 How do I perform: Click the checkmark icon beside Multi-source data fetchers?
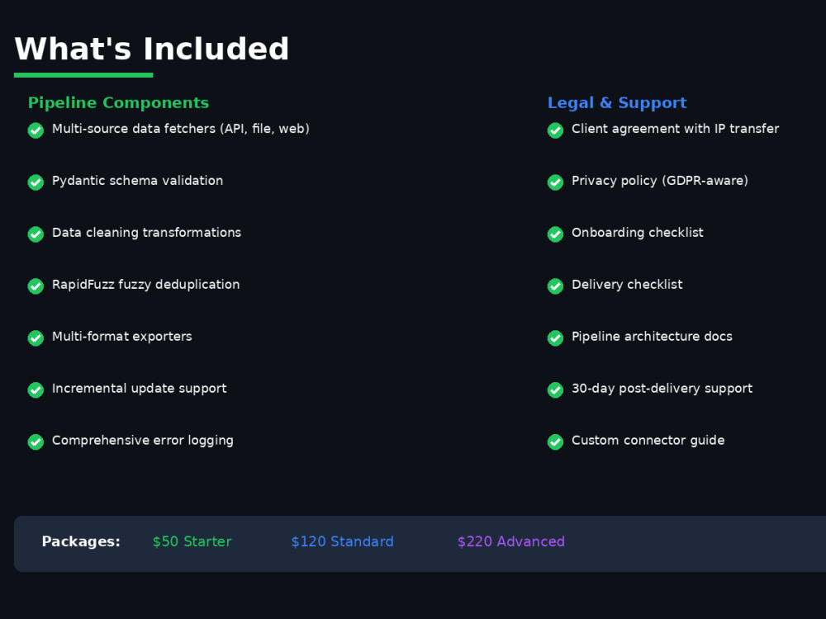coord(36,130)
